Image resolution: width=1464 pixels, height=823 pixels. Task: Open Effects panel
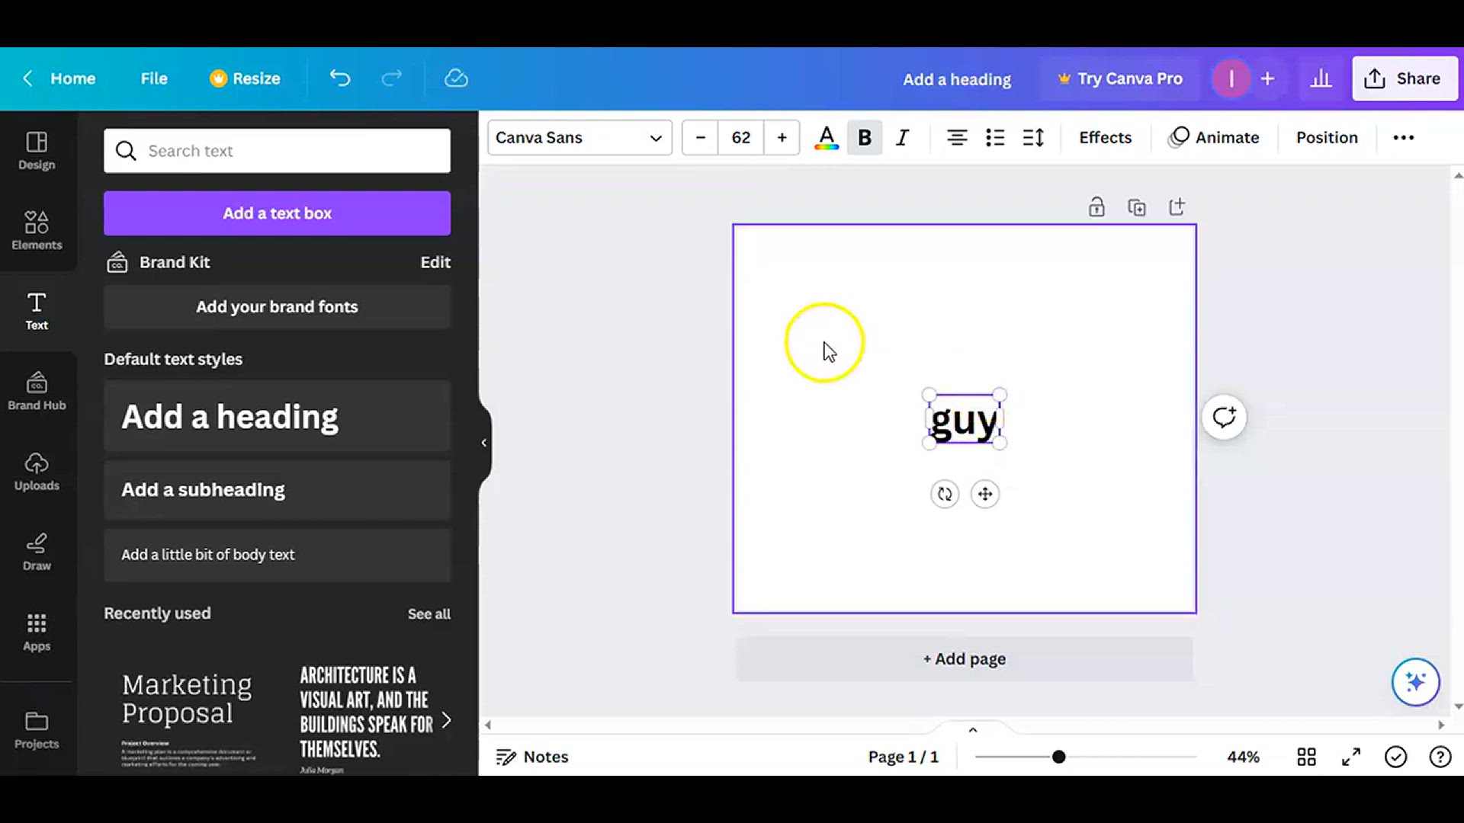tap(1105, 138)
